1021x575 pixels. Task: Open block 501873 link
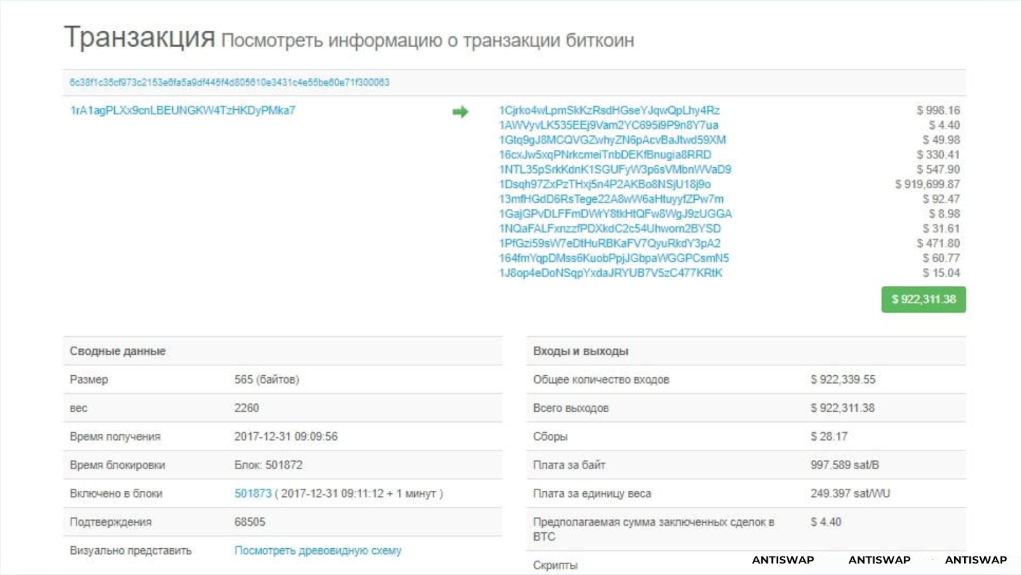click(x=253, y=493)
